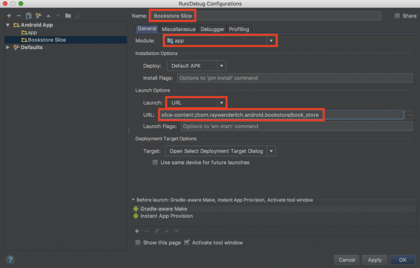Toggle the 'Activate tool window' checkbox

click(187, 243)
